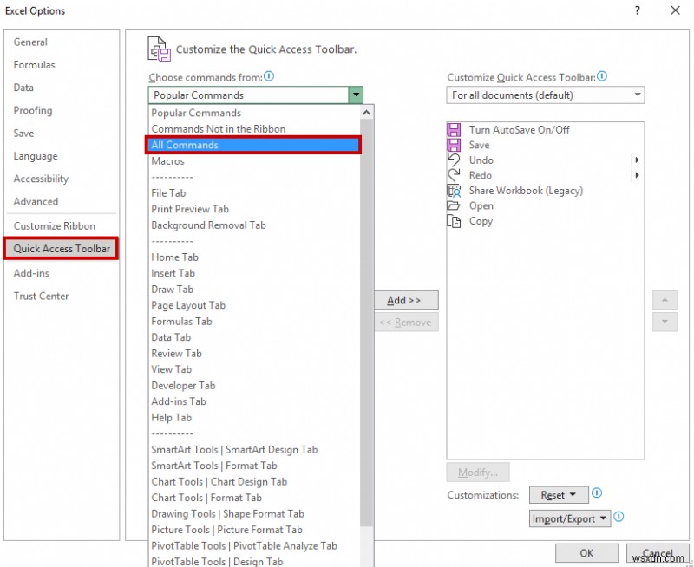Select the Copy command icon
The width and height of the screenshot is (694, 567).
[x=455, y=221]
